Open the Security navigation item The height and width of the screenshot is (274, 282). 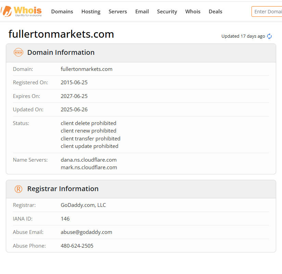(x=167, y=12)
